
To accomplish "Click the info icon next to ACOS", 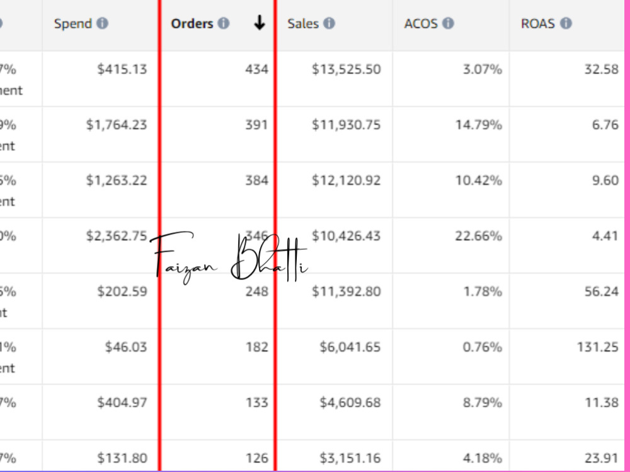I will tap(448, 23).
